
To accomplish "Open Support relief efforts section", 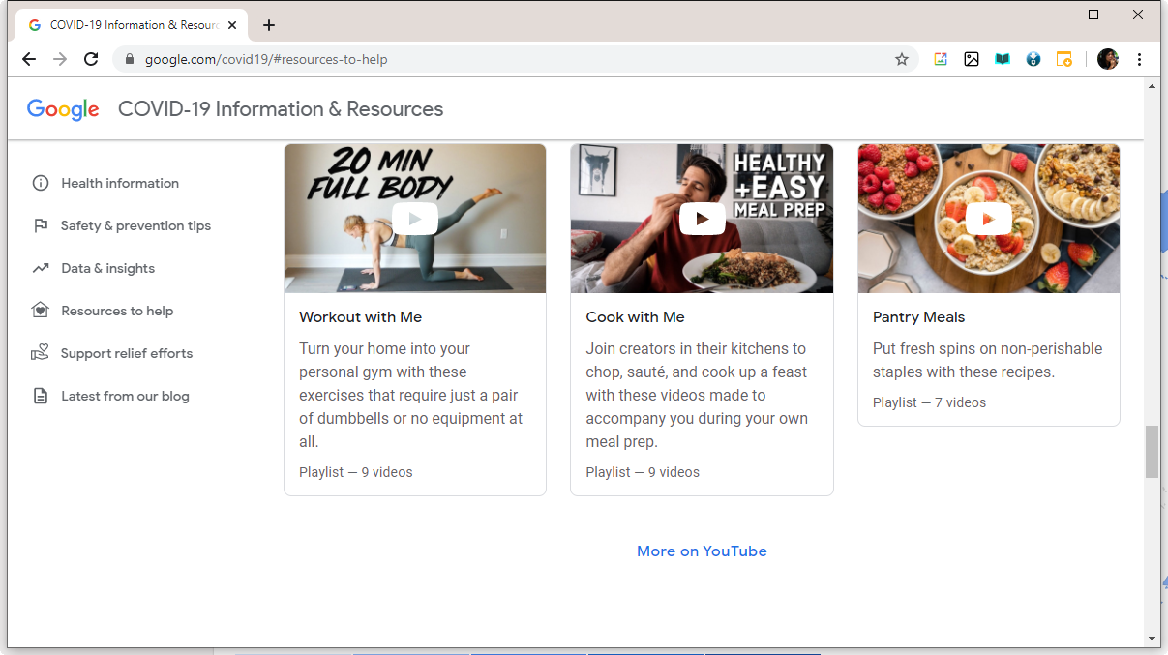I will tap(127, 353).
